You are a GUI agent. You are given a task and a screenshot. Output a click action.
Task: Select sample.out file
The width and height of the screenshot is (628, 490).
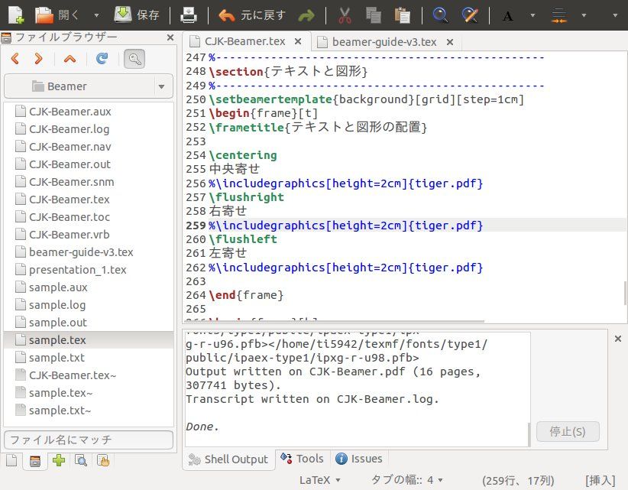click(89, 323)
